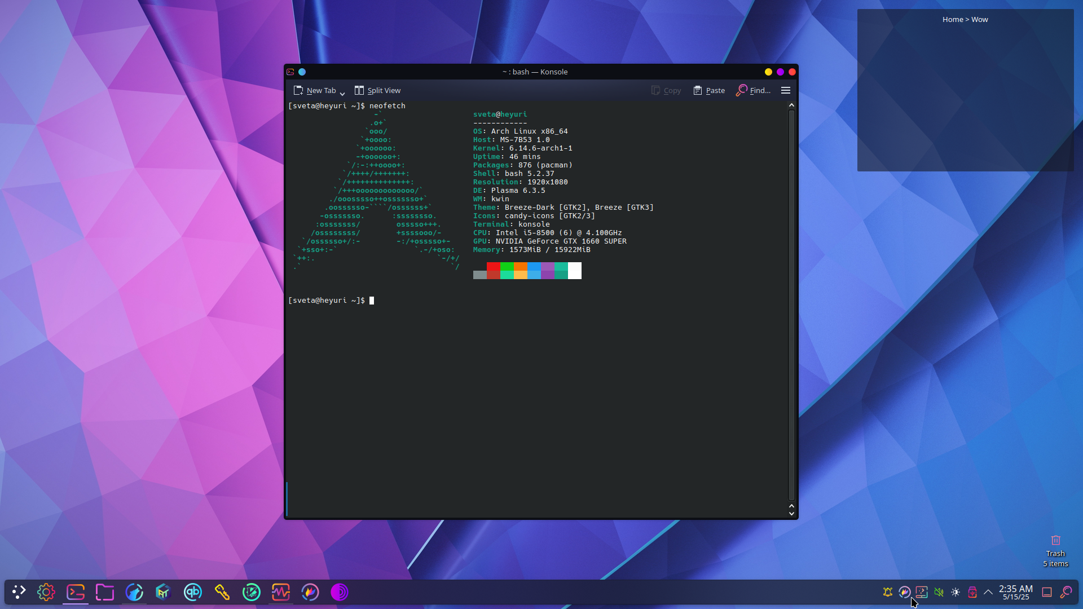Open the Application Launcher in the panel
The image size is (1083, 609).
(x=19, y=592)
